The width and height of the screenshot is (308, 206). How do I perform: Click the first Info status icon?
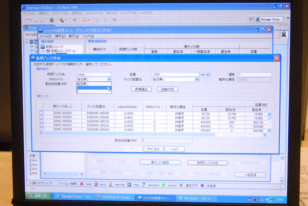pos(30,160)
